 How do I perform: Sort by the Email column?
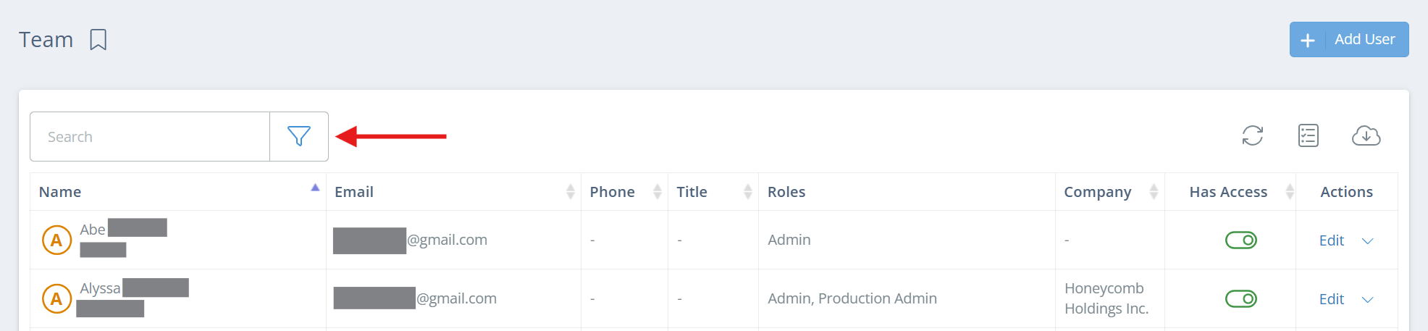coord(570,191)
